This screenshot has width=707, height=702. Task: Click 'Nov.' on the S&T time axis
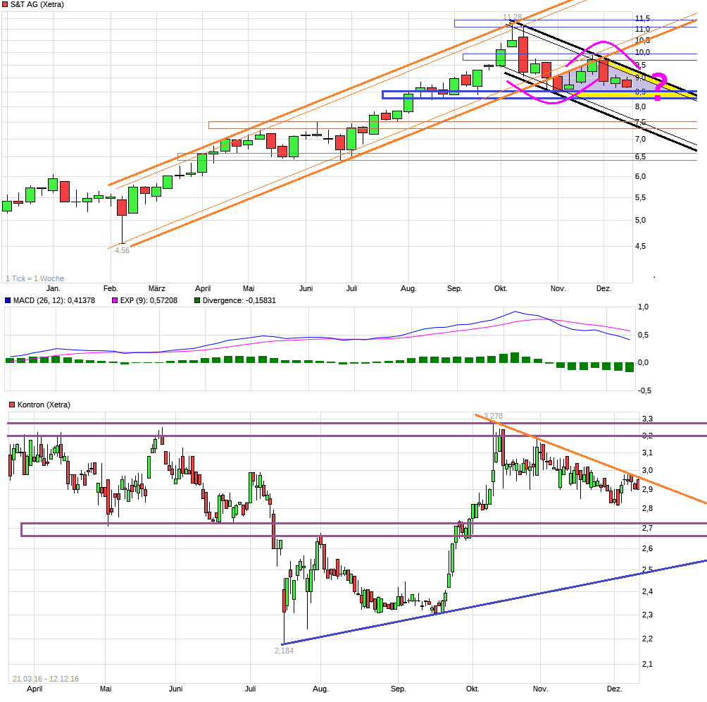click(x=558, y=288)
